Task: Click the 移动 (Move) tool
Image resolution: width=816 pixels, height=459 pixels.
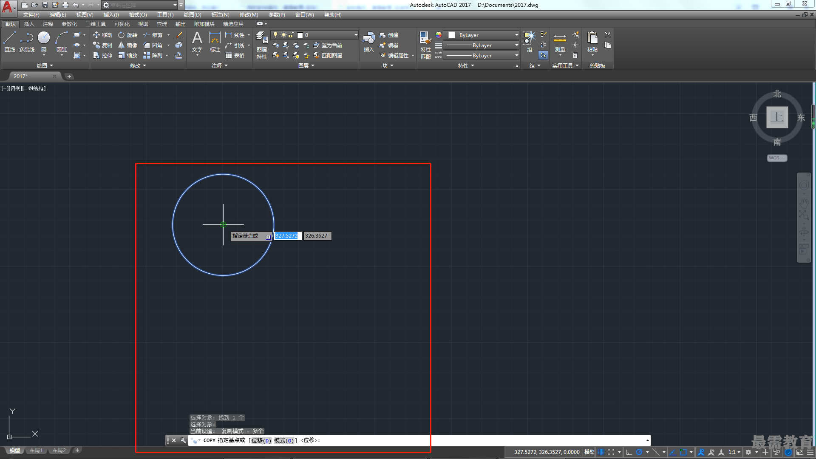Action: pyautogui.click(x=103, y=35)
